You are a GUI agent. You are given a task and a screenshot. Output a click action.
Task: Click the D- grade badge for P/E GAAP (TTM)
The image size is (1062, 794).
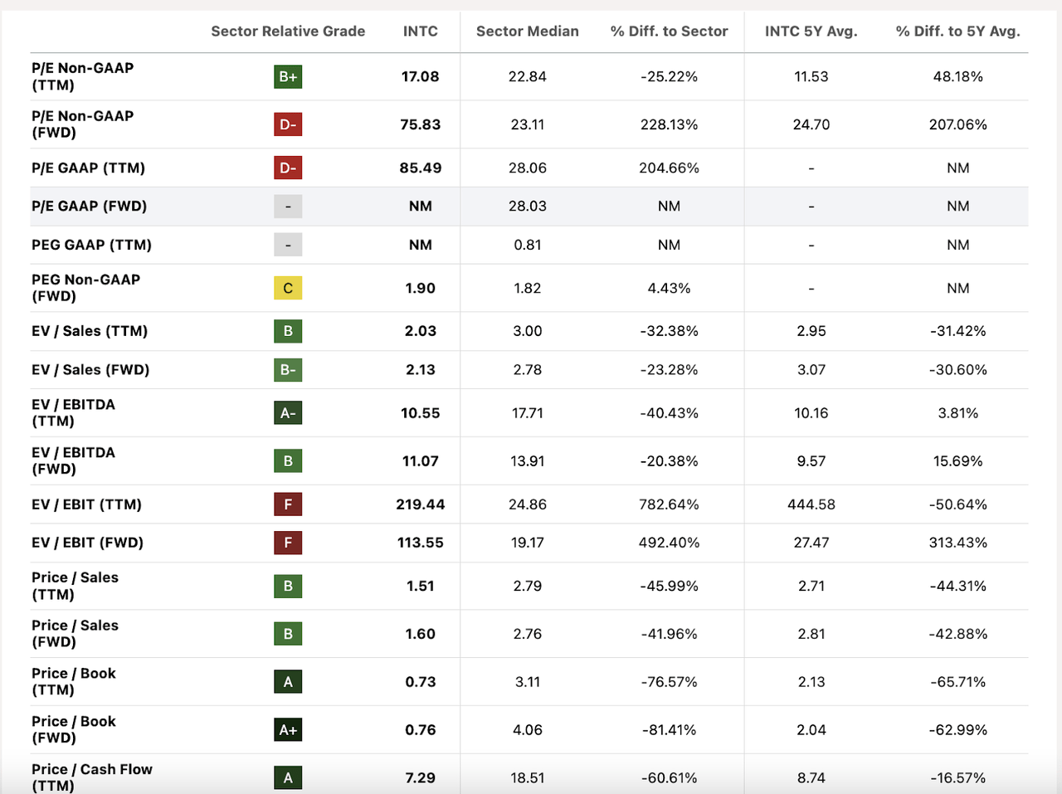(x=288, y=168)
